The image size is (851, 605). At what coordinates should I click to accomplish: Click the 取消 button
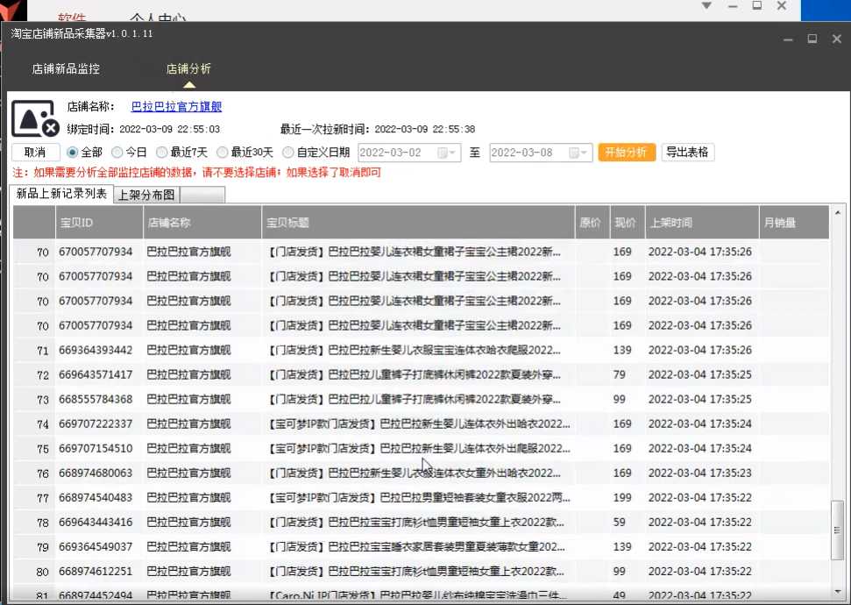click(x=35, y=153)
